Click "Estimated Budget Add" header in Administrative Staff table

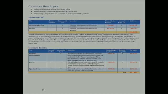click(122, 22)
